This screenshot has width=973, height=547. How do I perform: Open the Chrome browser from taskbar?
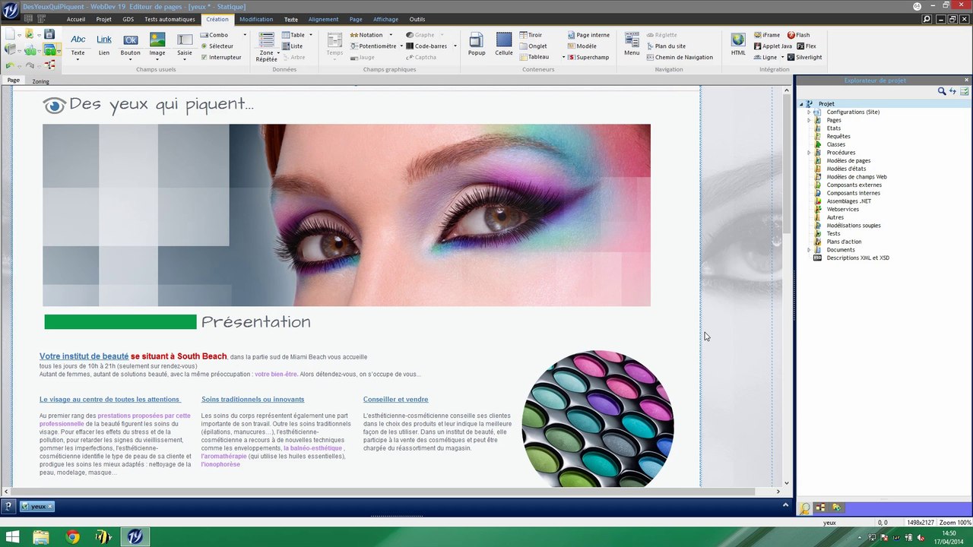72,537
